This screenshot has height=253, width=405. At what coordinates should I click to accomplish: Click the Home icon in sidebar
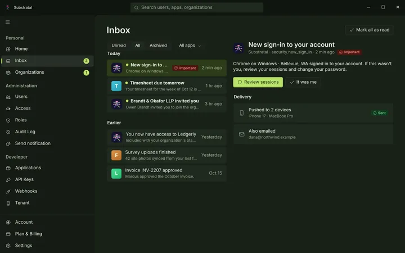pyautogui.click(x=8, y=49)
